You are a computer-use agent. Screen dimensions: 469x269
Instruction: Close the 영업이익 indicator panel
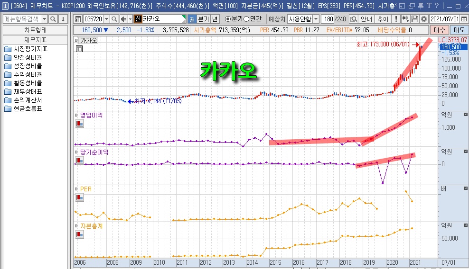coord(465,114)
